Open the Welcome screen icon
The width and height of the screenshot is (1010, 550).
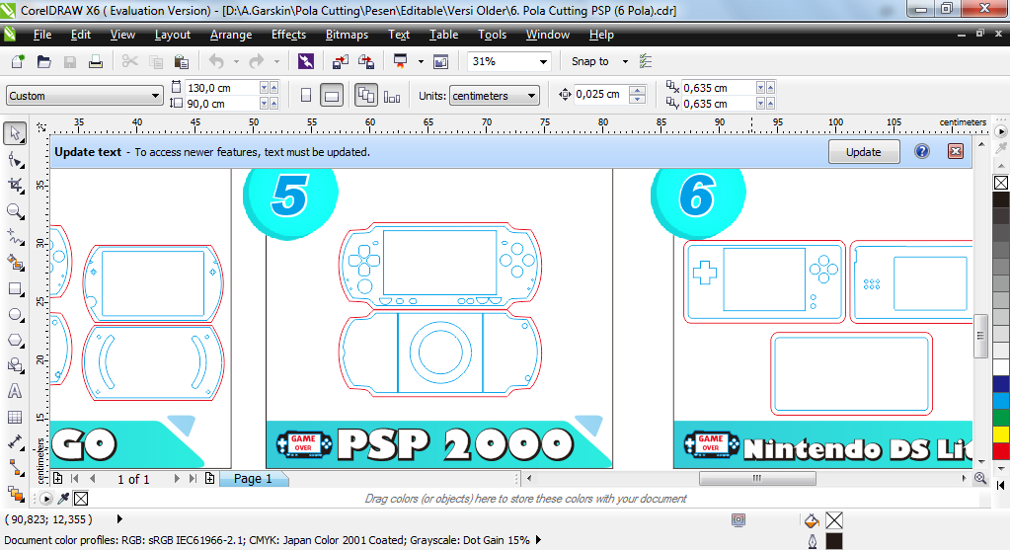(x=440, y=61)
